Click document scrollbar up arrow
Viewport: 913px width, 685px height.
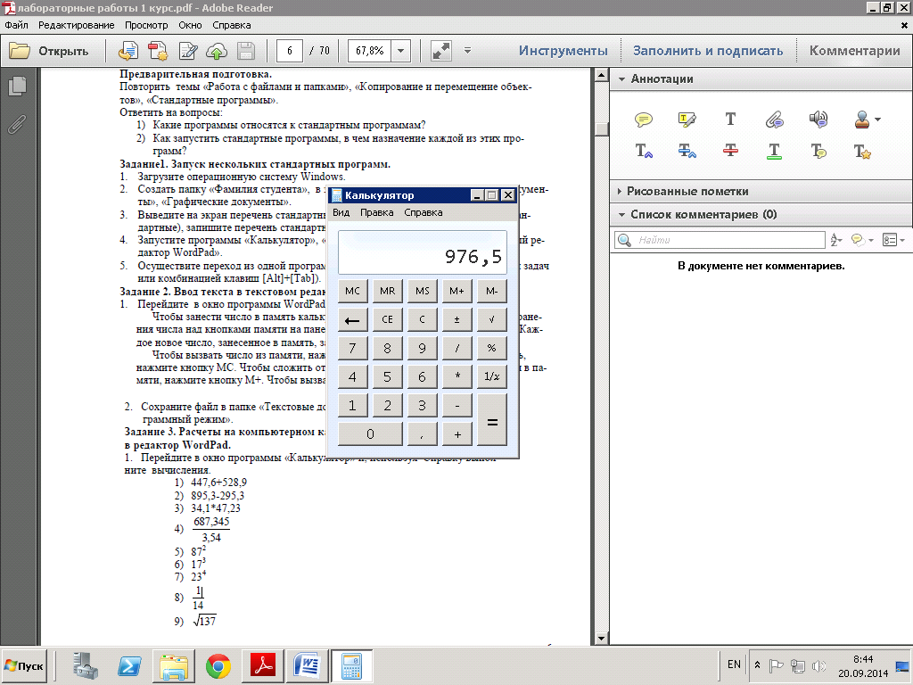(602, 75)
